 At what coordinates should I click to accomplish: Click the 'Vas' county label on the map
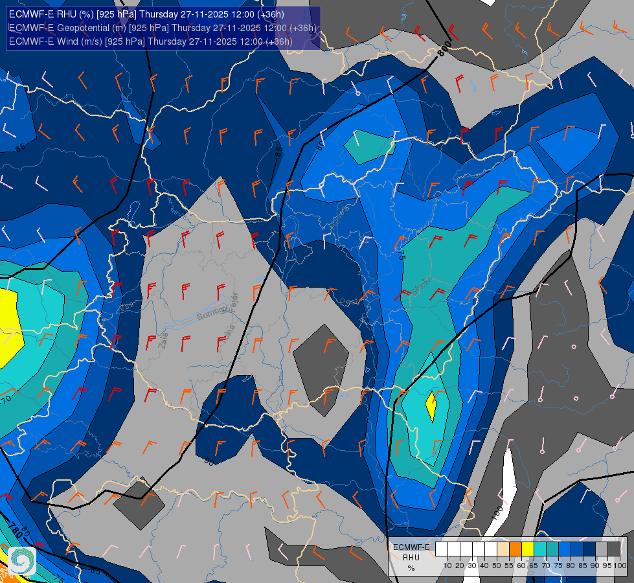tap(126, 308)
